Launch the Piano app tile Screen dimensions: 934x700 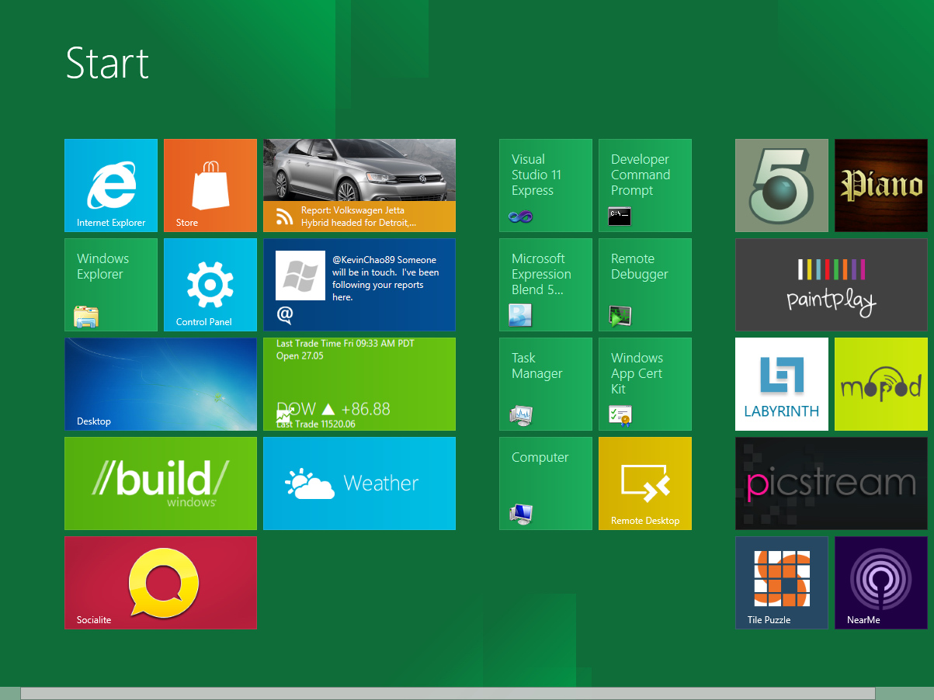[881, 185]
